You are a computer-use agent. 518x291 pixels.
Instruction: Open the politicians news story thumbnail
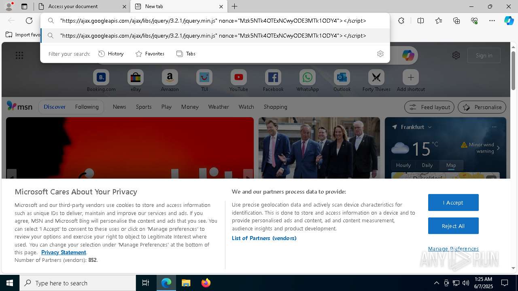click(319, 148)
